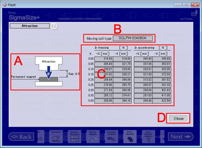The image size is (202, 148).
Task: Open the Servo amplifier selection step icon
Action: click(148, 137)
